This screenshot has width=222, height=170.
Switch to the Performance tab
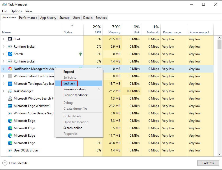click(x=28, y=18)
